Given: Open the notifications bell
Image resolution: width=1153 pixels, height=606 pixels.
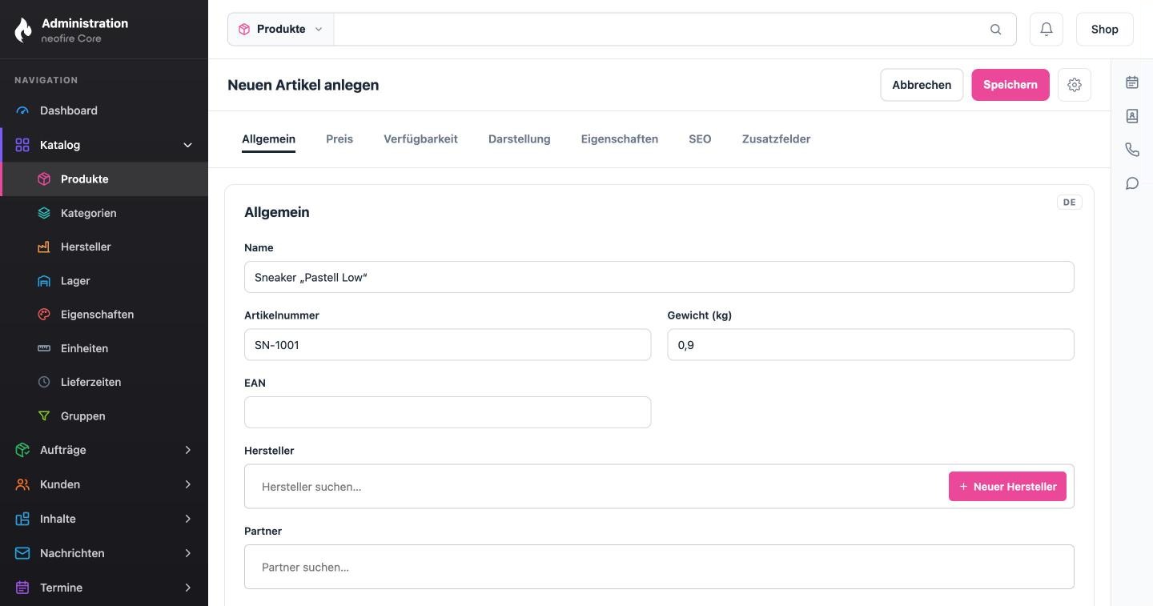Looking at the screenshot, I should pyautogui.click(x=1047, y=29).
